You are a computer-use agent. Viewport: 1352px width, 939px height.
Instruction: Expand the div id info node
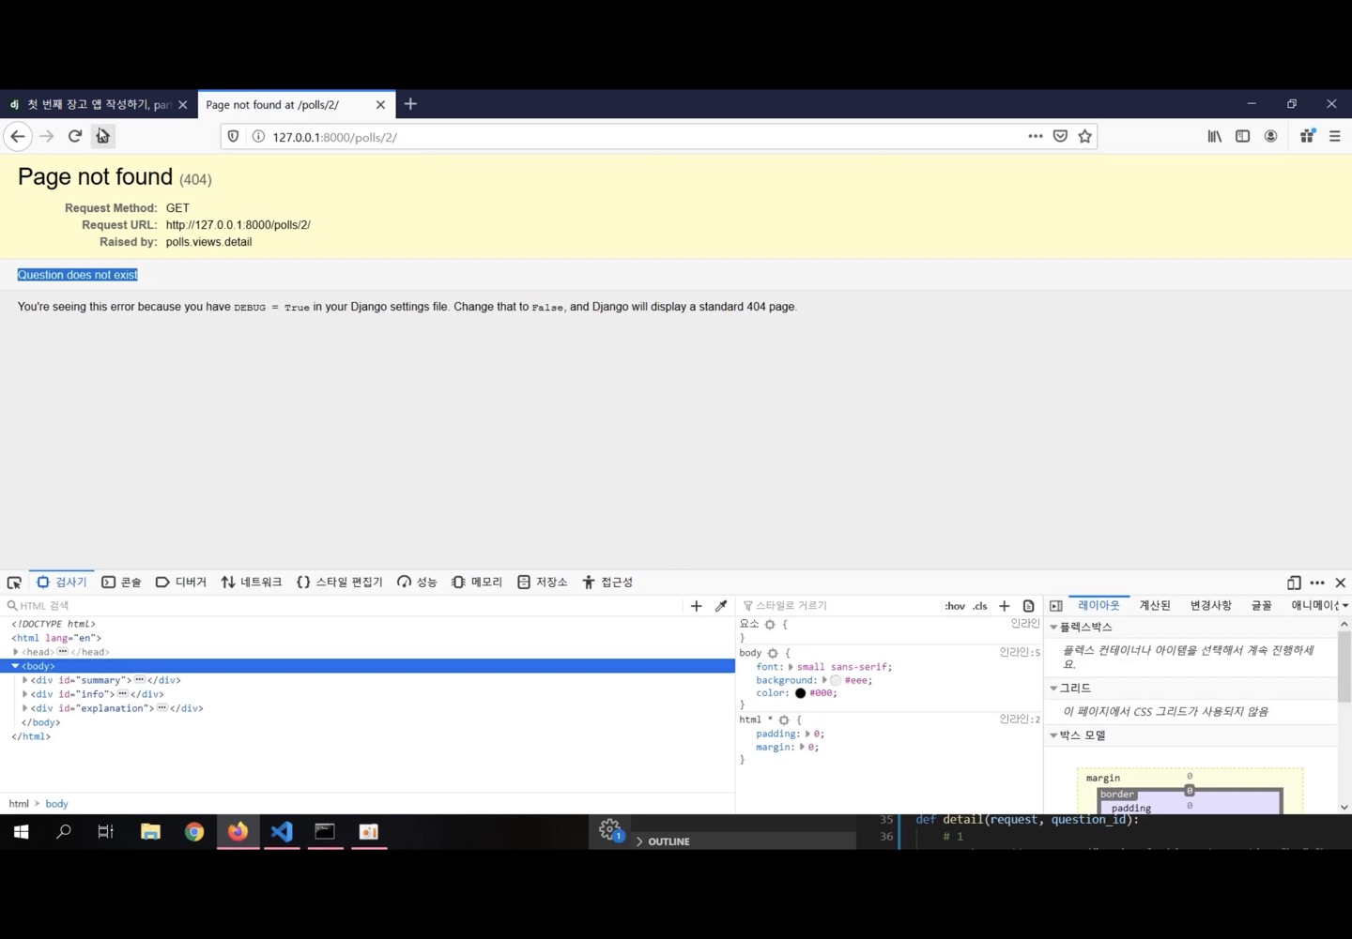pyautogui.click(x=25, y=694)
